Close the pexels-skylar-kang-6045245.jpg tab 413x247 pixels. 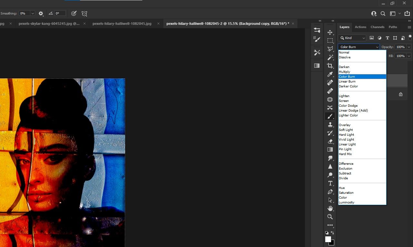click(x=85, y=24)
